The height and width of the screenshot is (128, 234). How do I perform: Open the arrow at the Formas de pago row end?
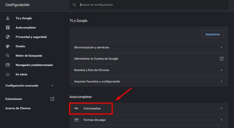[221, 120]
